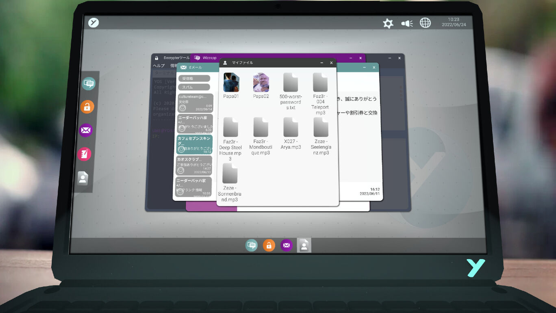Open the ヘルプ menu in Decrypter
556x313 pixels.
point(159,66)
